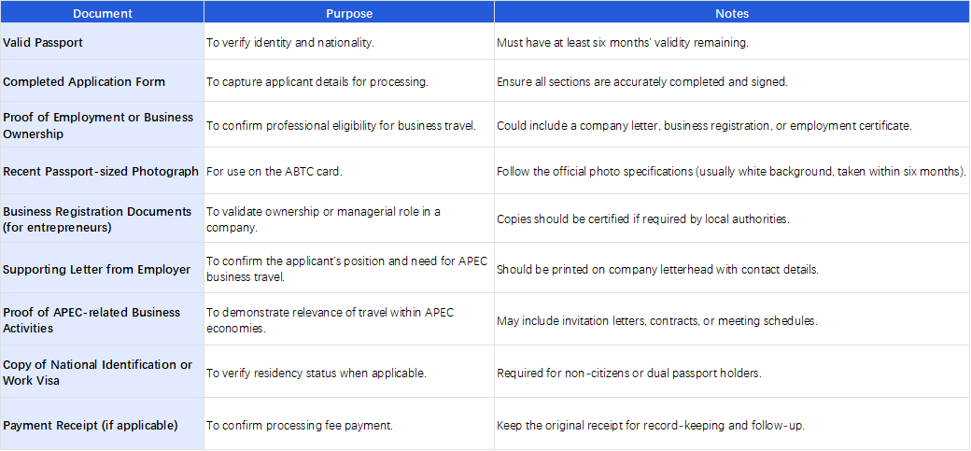Click the Notes column header

tap(732, 14)
